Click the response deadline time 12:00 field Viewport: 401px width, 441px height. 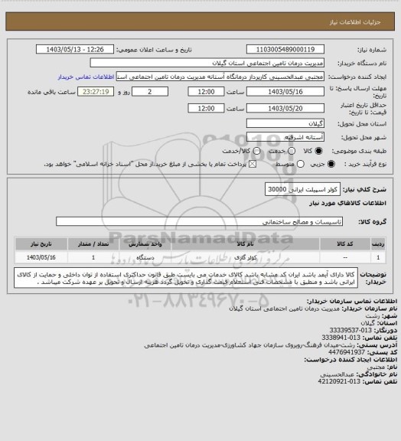tap(206, 92)
